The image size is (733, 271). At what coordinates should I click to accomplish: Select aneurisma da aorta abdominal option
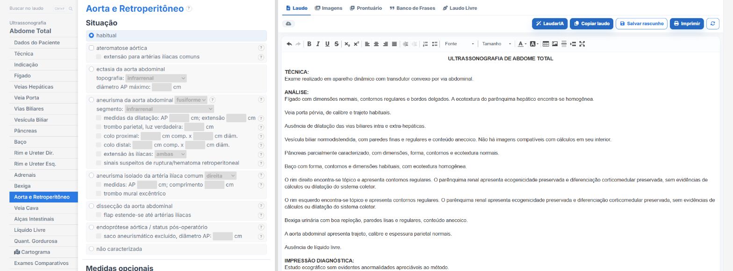[x=92, y=100]
